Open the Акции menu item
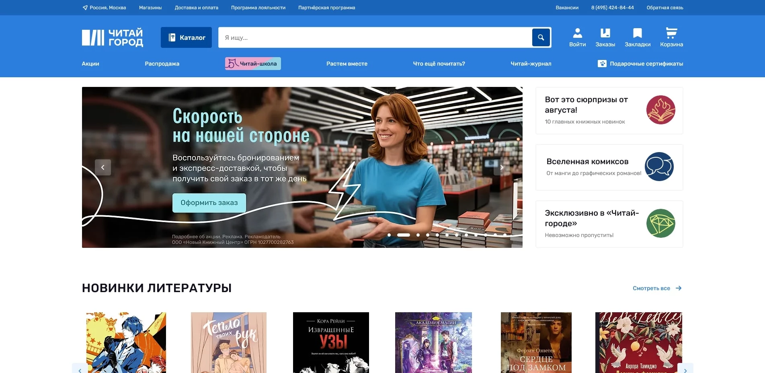 [x=90, y=63]
